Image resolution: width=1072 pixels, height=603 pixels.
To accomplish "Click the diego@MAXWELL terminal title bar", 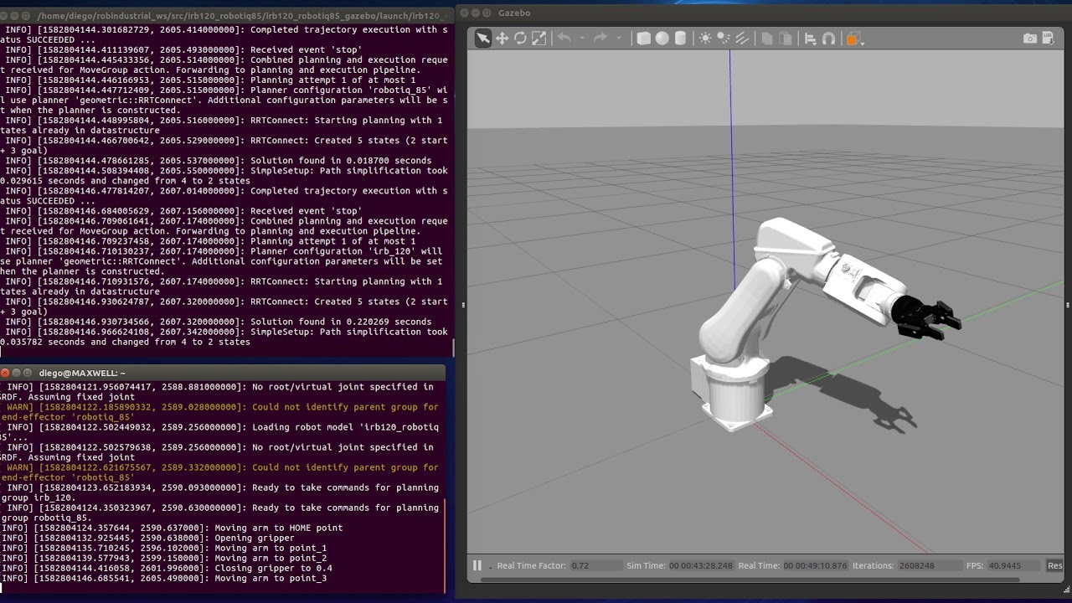I will coord(223,373).
